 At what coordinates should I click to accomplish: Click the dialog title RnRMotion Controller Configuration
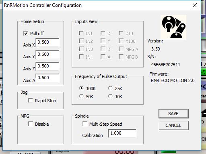[43, 5]
